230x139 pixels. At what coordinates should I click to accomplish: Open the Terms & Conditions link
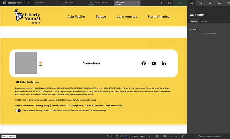point(94,105)
